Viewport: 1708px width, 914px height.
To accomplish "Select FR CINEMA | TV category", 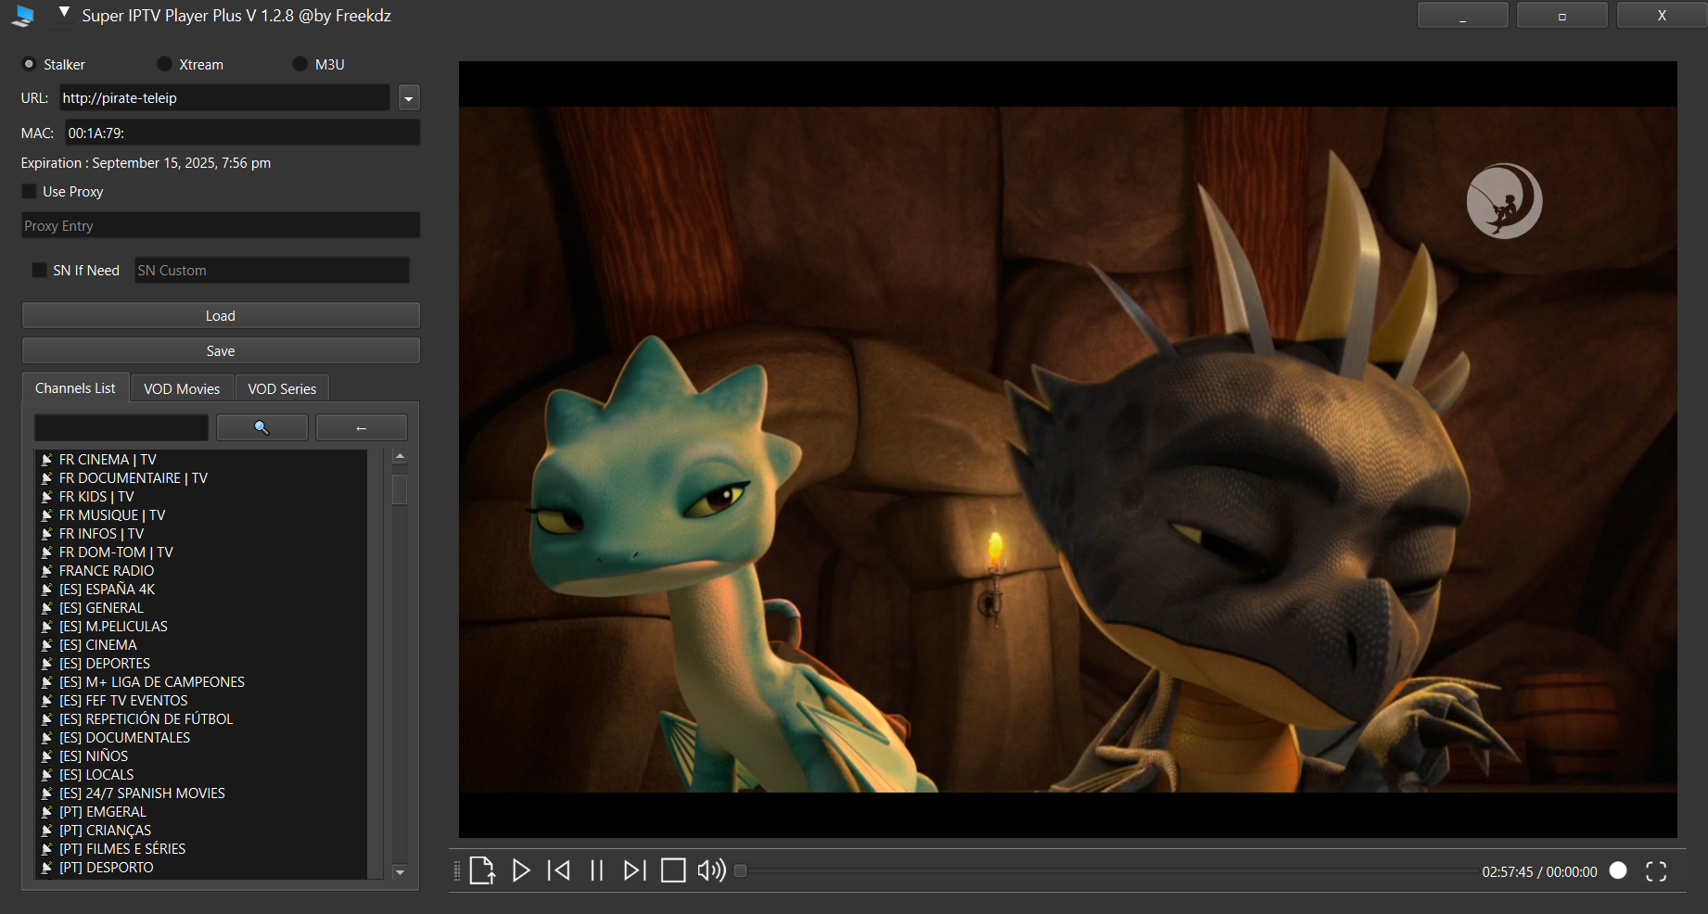I will [108, 460].
